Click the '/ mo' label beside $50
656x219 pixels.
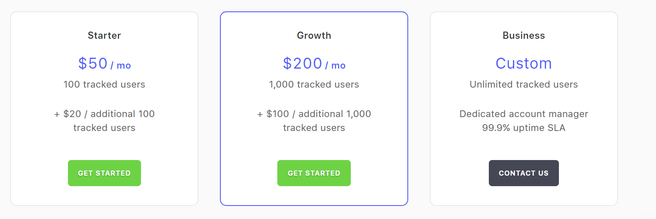[121, 66]
